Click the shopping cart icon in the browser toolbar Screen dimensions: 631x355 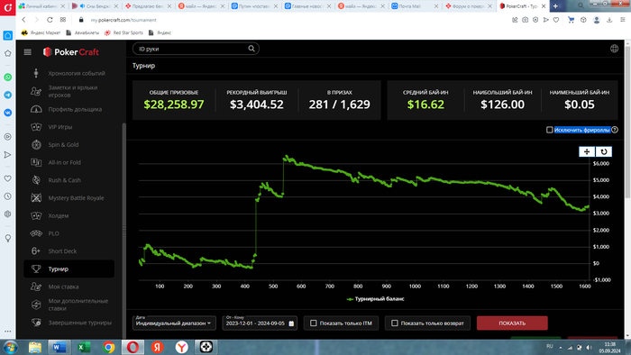point(571,20)
